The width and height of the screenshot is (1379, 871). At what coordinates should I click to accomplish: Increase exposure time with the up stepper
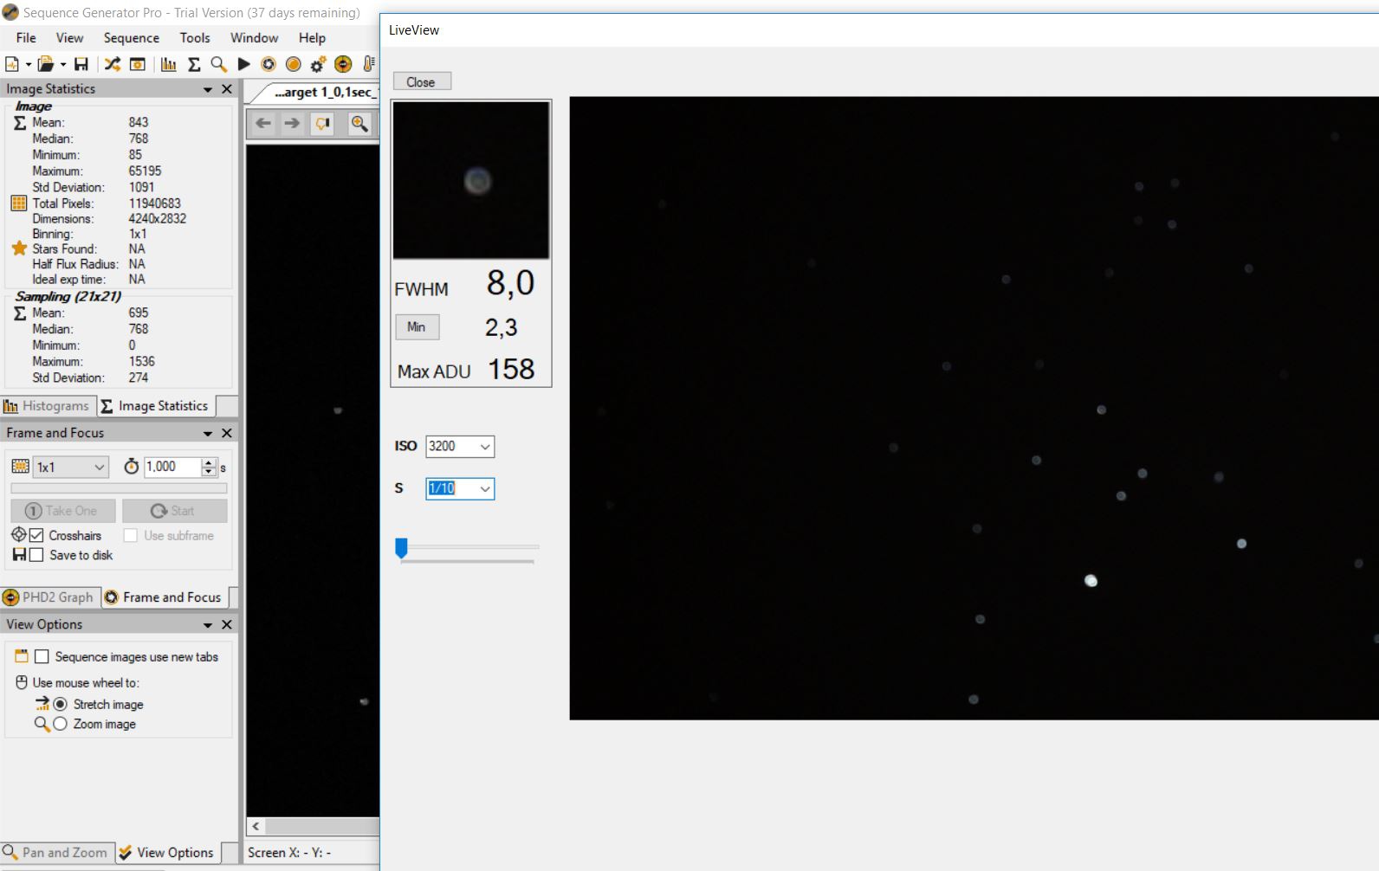tap(209, 462)
